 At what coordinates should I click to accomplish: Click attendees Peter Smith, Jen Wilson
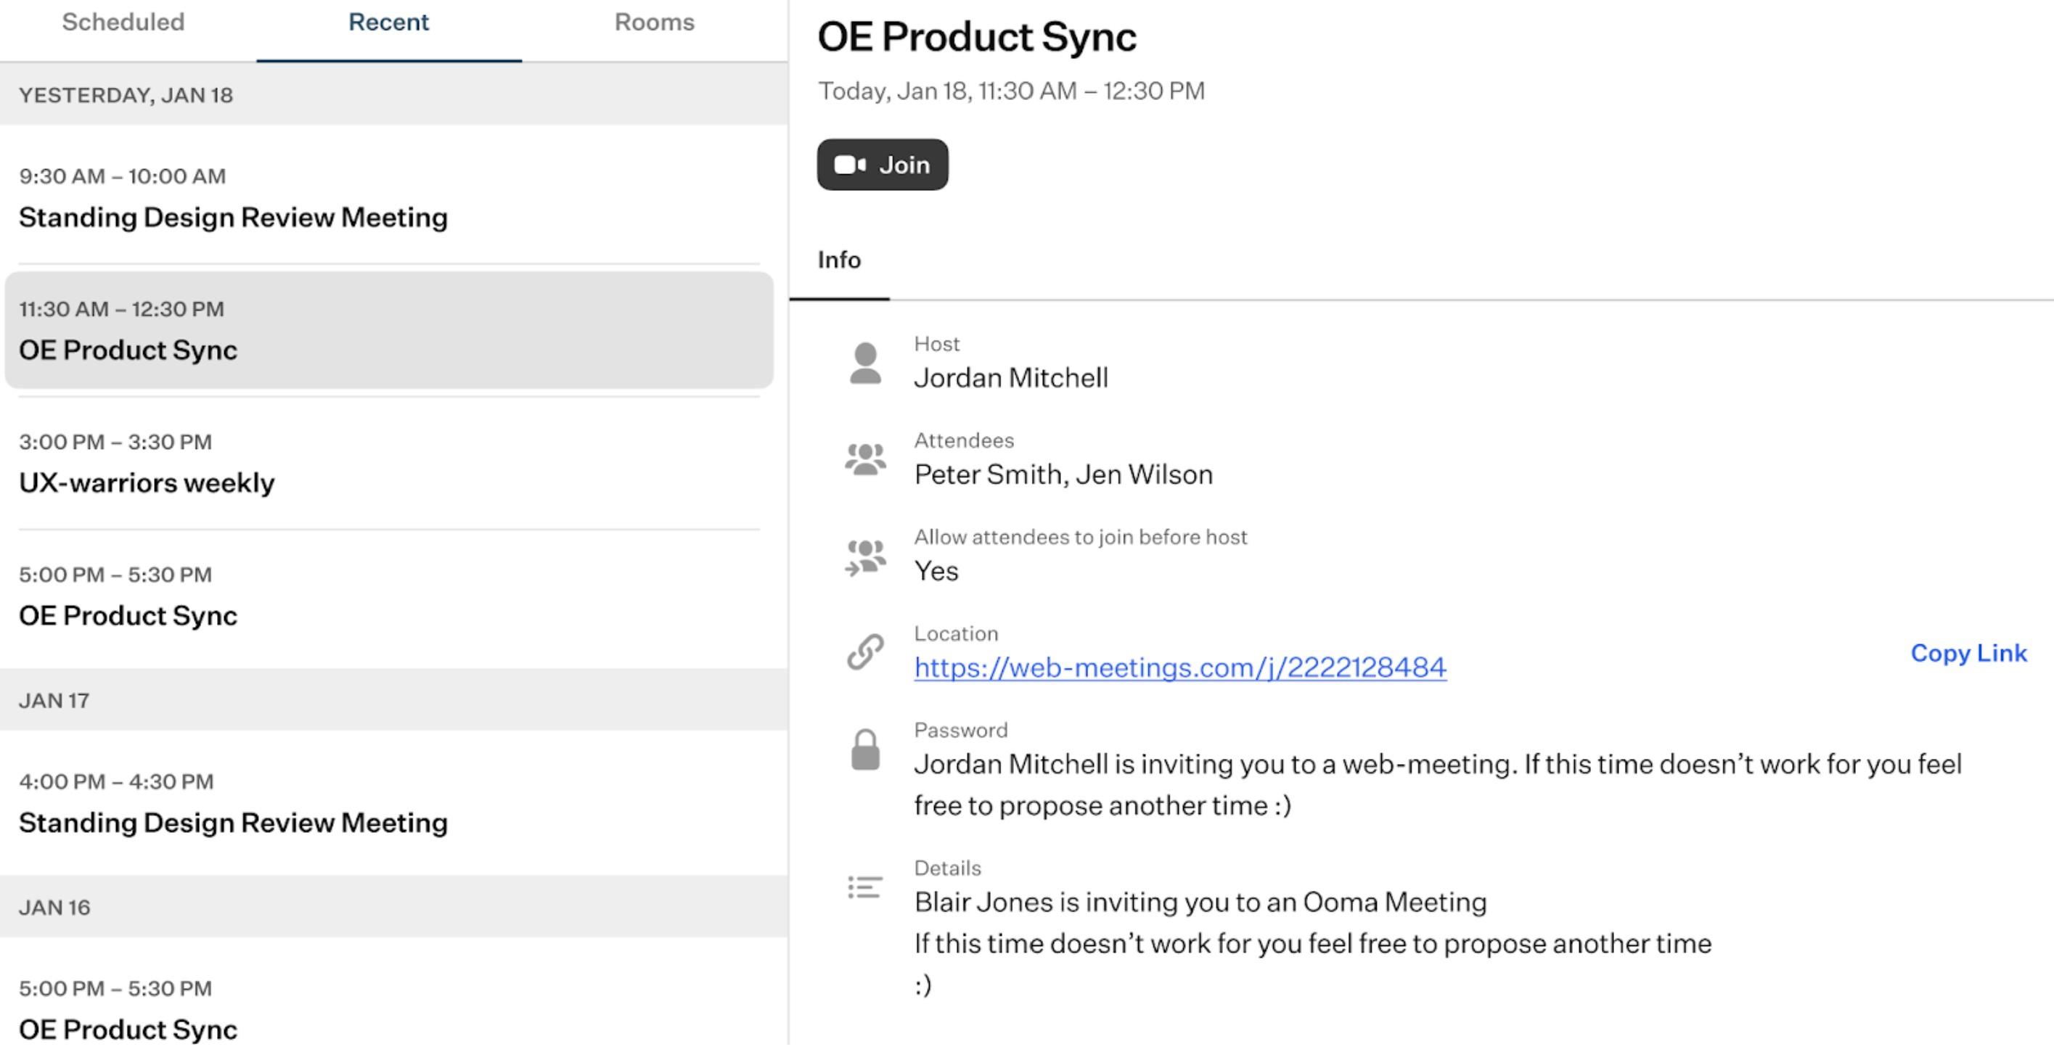coord(1064,474)
